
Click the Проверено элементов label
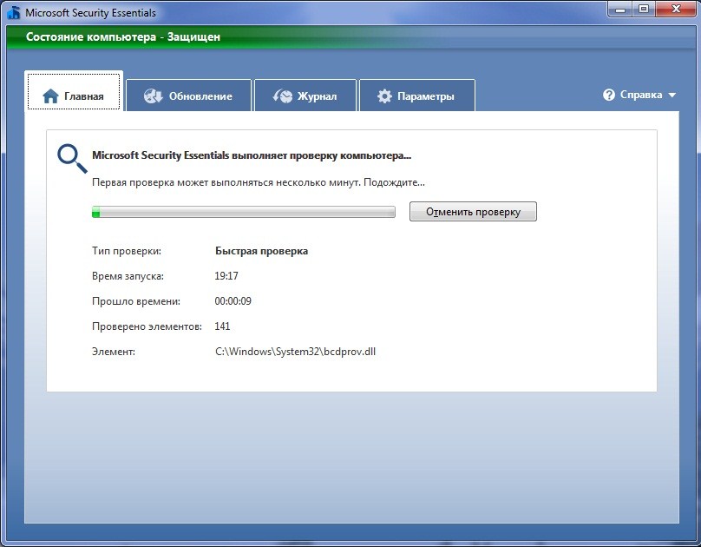[147, 326]
